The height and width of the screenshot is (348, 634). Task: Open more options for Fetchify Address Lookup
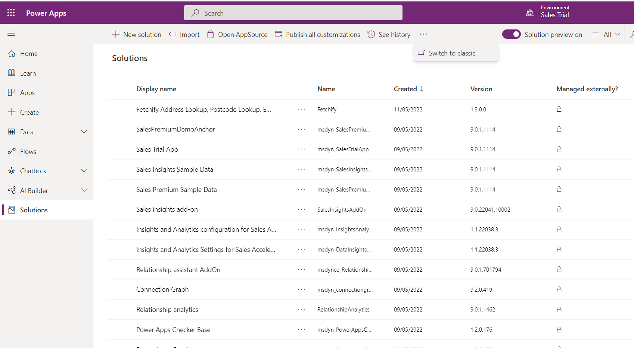pyautogui.click(x=302, y=109)
